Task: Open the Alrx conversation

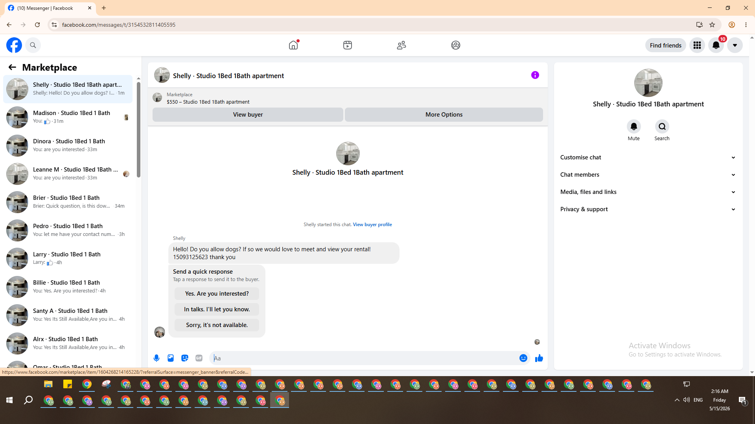Action: point(68,344)
